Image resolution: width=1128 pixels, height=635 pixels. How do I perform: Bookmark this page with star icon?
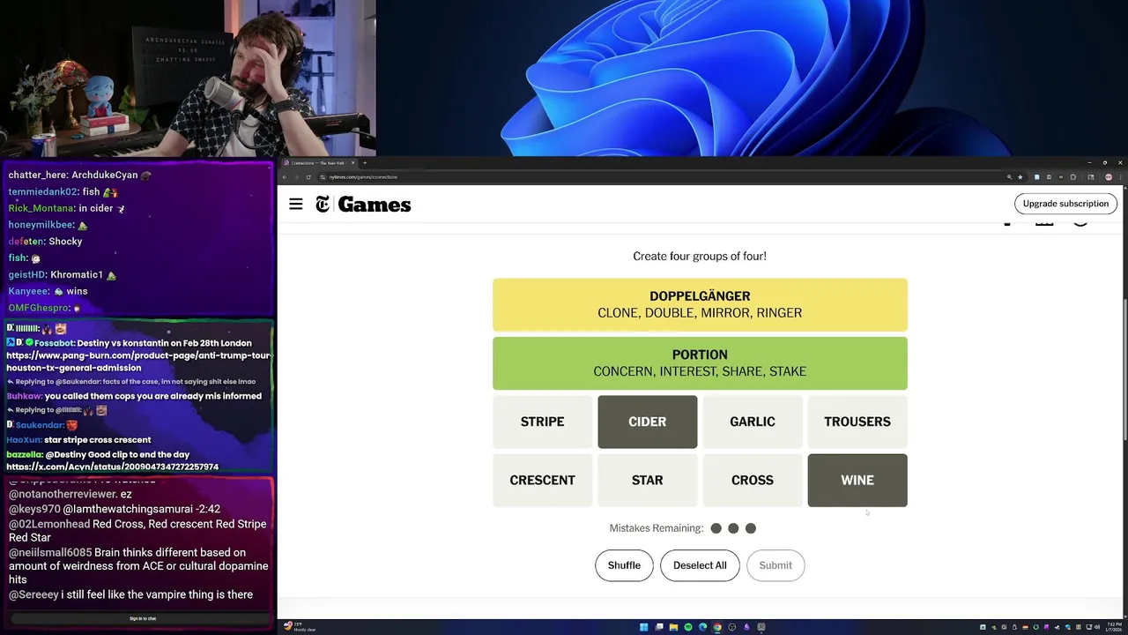[x=1020, y=177]
